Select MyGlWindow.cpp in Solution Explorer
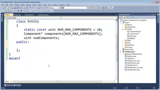The image size is (160, 90). coord(133,63)
